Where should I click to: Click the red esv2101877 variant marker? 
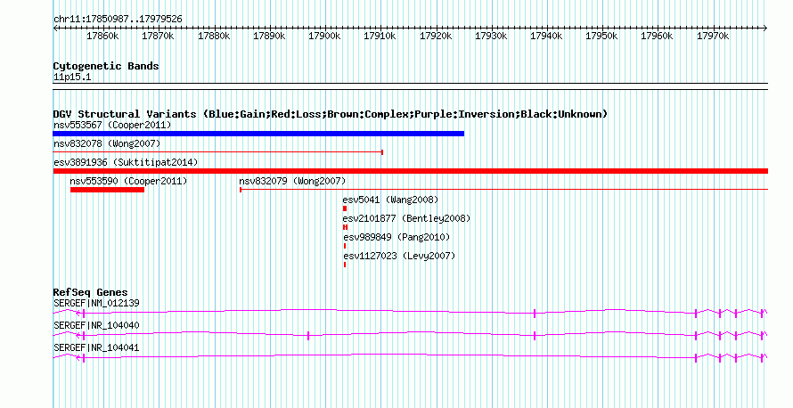coord(346,227)
